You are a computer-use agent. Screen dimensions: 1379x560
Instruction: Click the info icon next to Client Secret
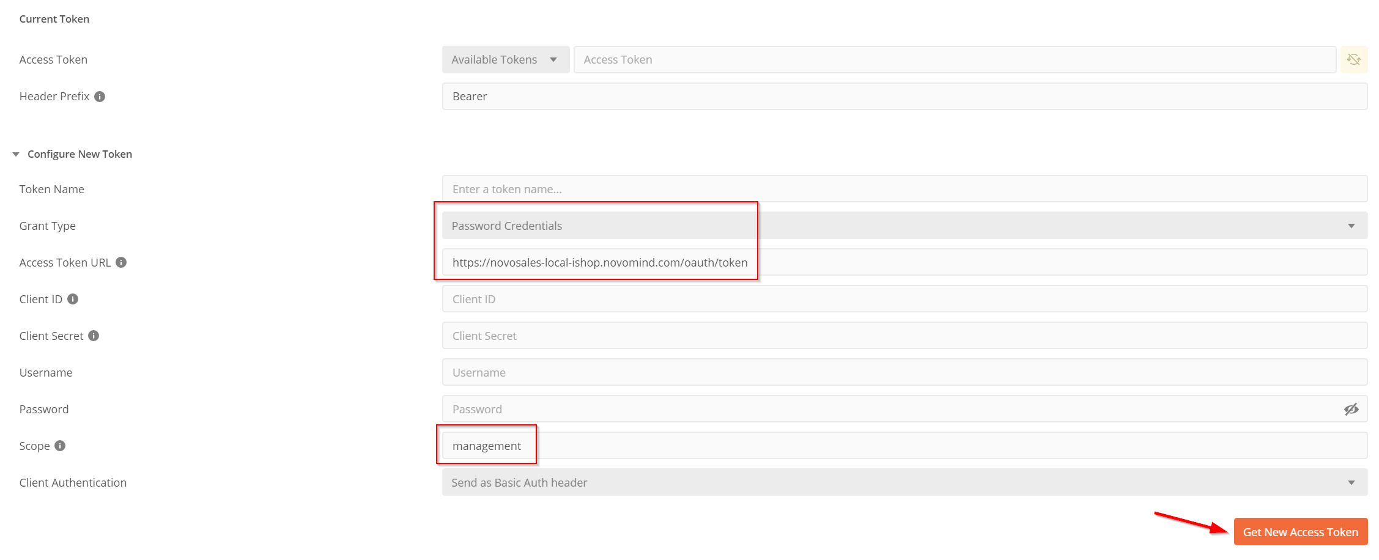pos(94,336)
